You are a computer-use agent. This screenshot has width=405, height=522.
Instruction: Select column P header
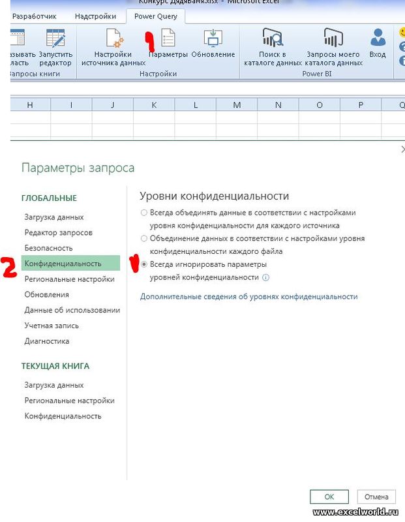(361, 105)
